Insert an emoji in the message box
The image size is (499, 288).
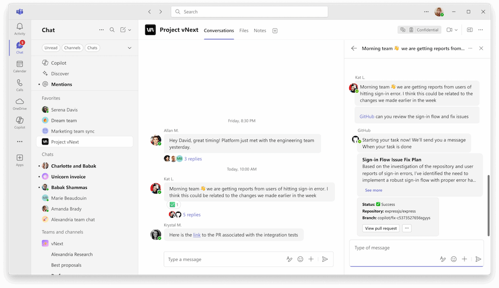pyautogui.click(x=300, y=259)
